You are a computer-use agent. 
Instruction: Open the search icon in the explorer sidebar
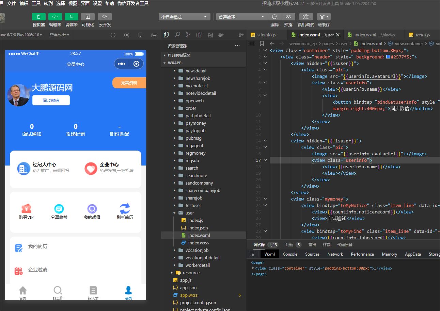tap(177, 35)
